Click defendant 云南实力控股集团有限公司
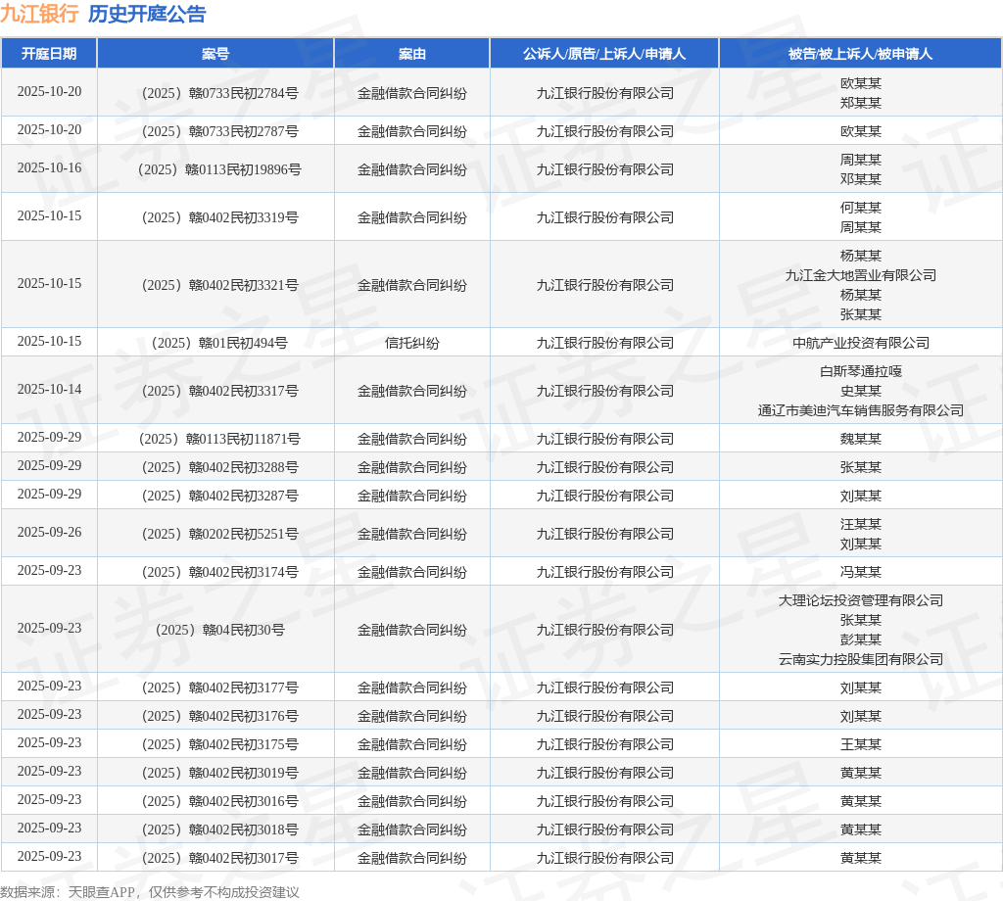The width and height of the screenshot is (1003, 901). [x=860, y=659]
